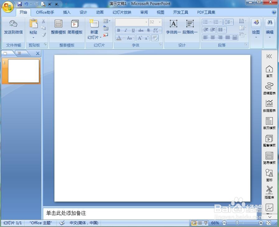Collapse the right sidebar with double chevron
The image size is (279, 227).
(x=269, y=56)
